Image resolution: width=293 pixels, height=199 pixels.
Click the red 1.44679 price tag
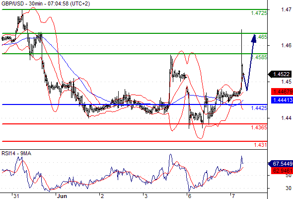(282, 92)
